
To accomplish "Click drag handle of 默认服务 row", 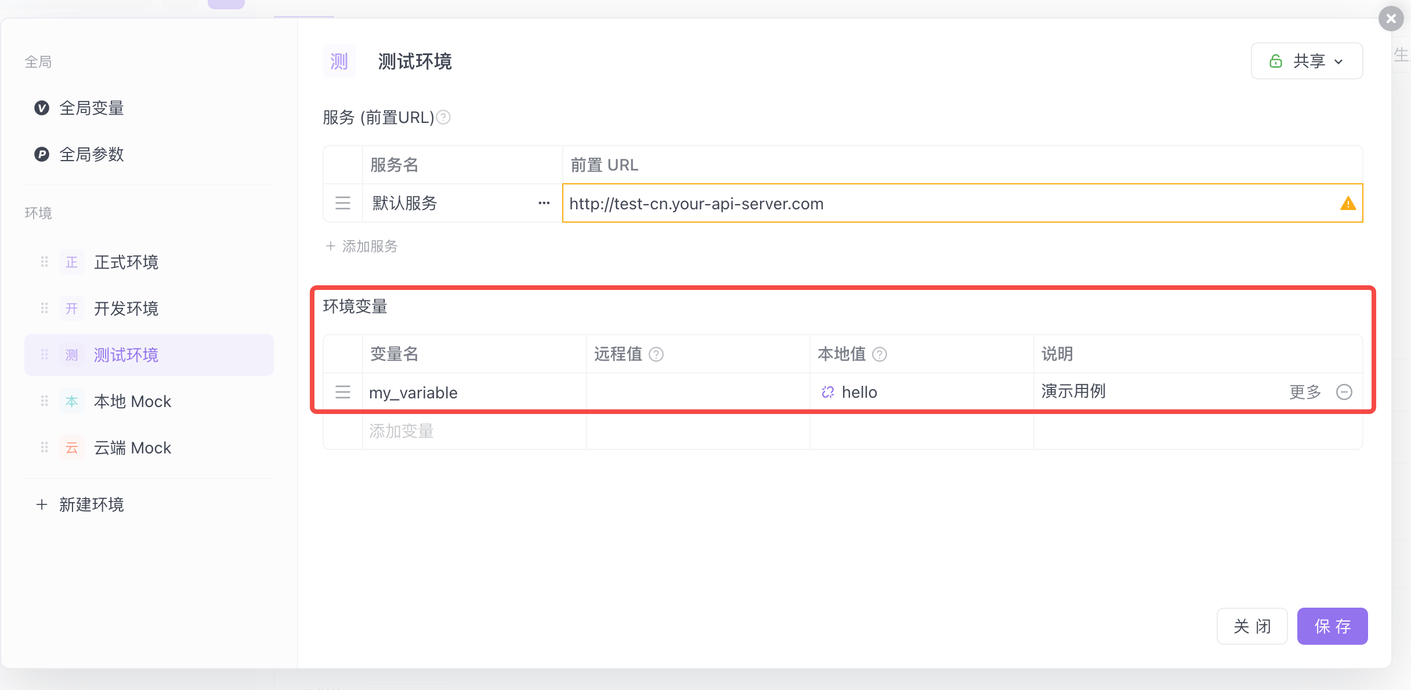I will (x=343, y=204).
